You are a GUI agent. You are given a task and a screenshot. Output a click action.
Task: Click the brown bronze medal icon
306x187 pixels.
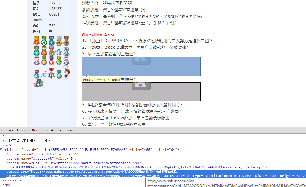pos(66,41)
